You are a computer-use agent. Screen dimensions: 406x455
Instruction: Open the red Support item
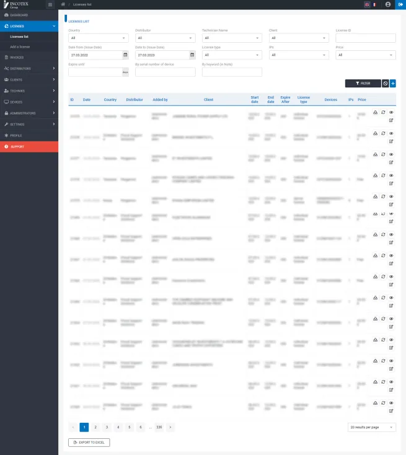point(29,146)
